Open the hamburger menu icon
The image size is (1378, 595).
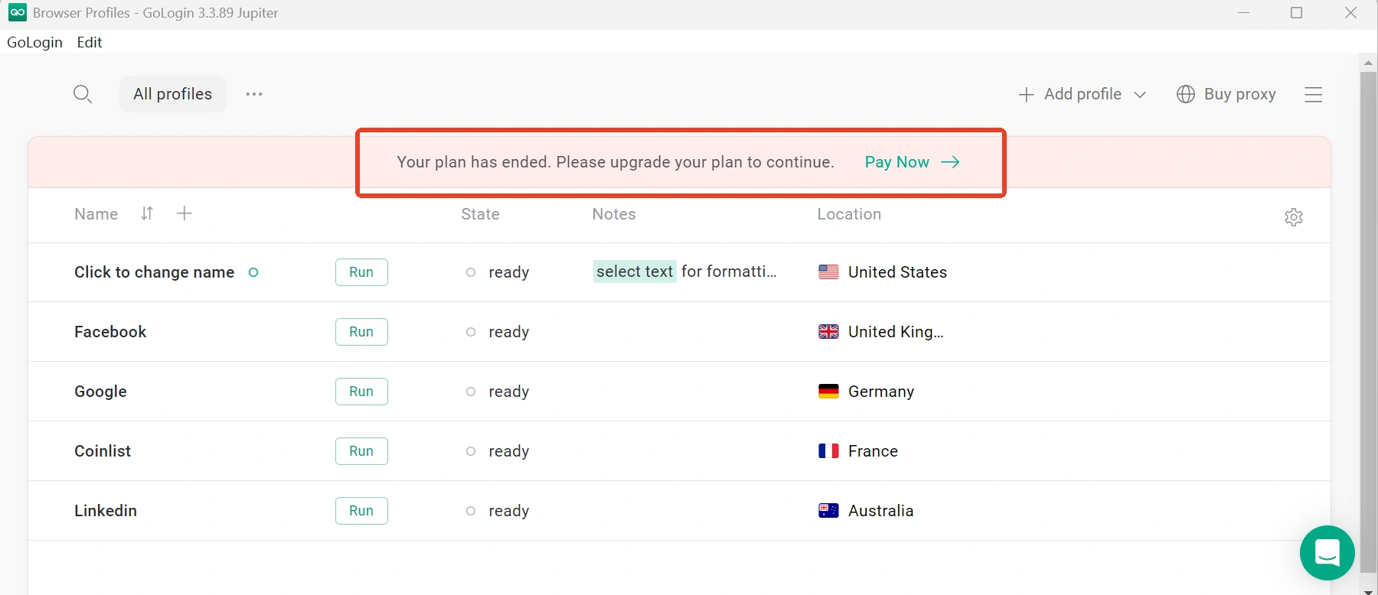1314,94
